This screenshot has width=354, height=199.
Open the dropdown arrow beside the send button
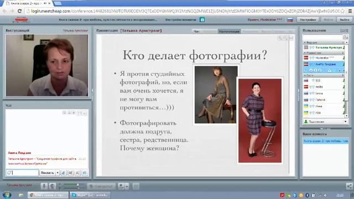58,173
